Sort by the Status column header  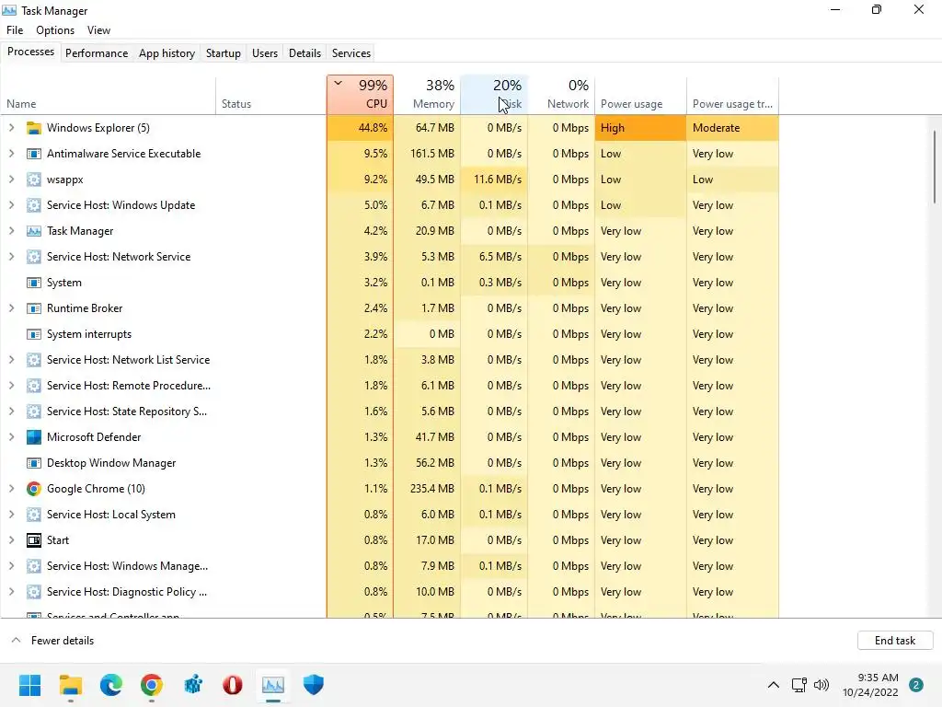click(x=271, y=95)
